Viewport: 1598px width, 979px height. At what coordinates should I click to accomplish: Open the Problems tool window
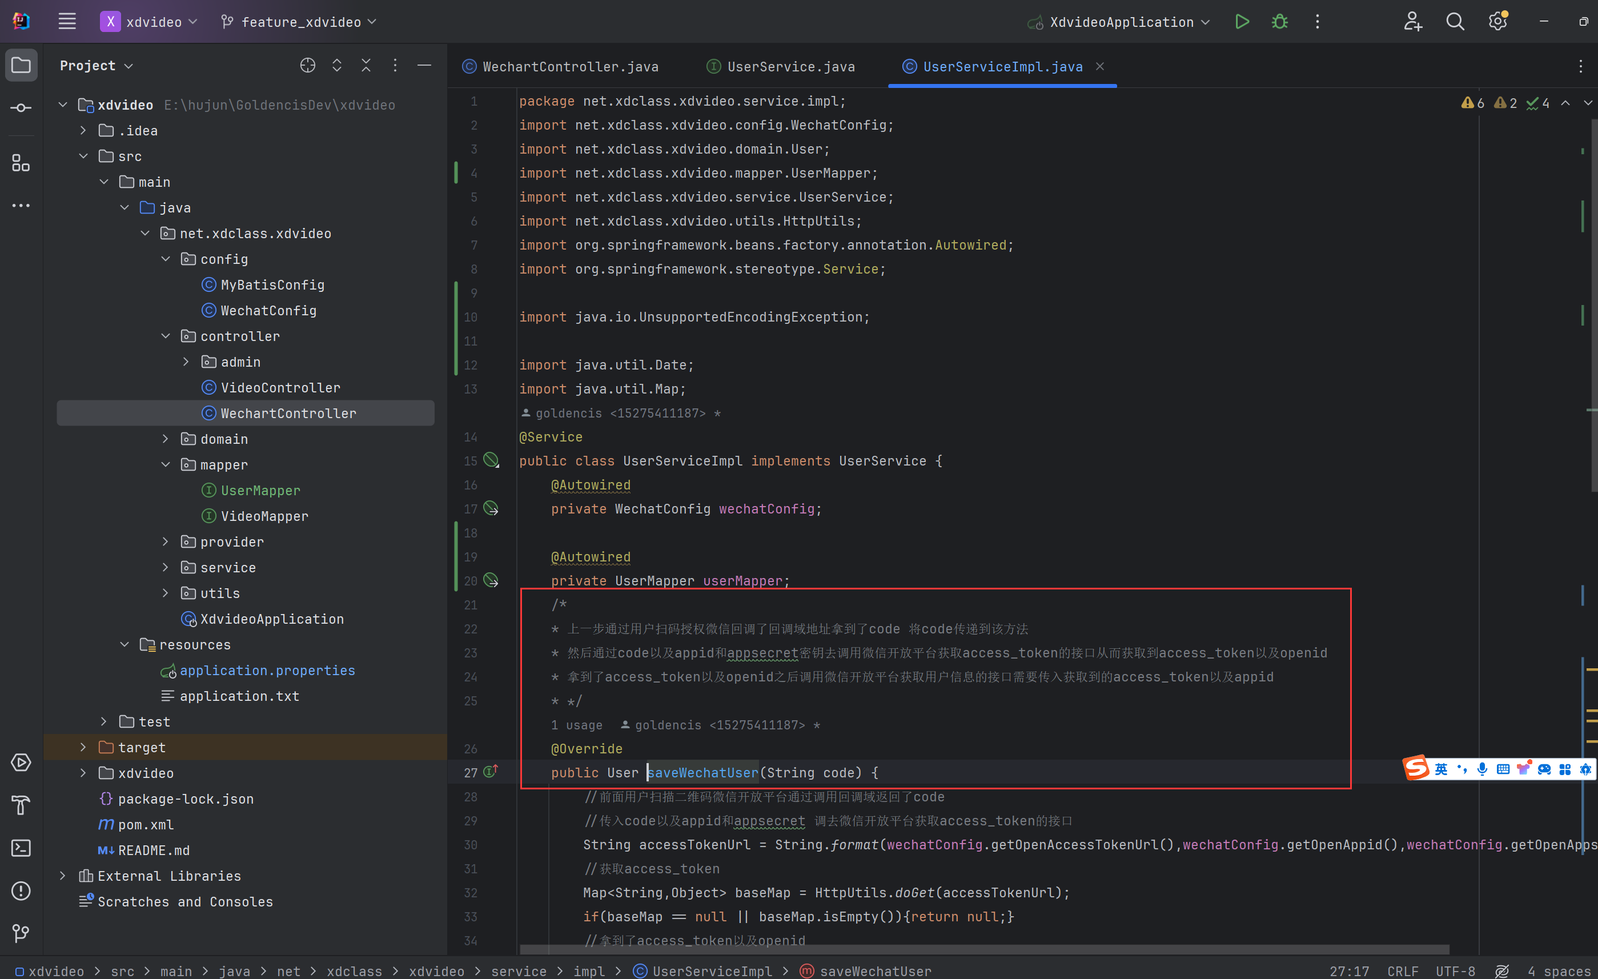21,891
